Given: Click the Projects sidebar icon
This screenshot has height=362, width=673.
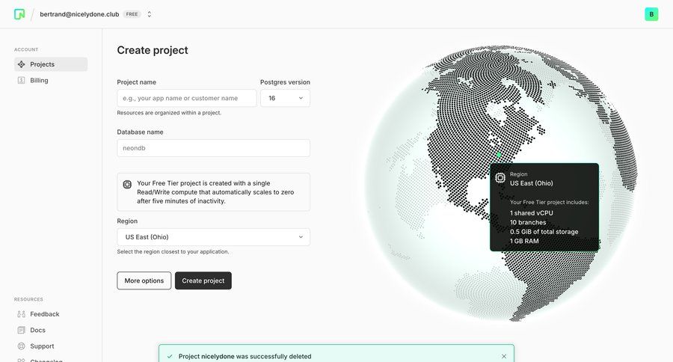Looking at the screenshot, I should tap(22, 64).
